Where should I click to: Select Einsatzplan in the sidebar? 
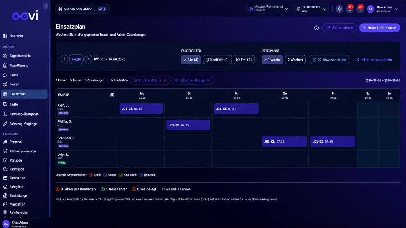[24, 94]
